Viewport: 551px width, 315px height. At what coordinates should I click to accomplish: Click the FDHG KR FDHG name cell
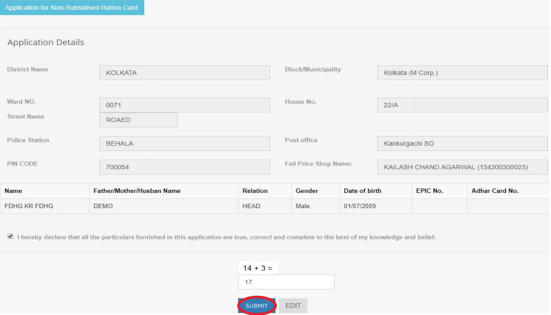(x=29, y=206)
